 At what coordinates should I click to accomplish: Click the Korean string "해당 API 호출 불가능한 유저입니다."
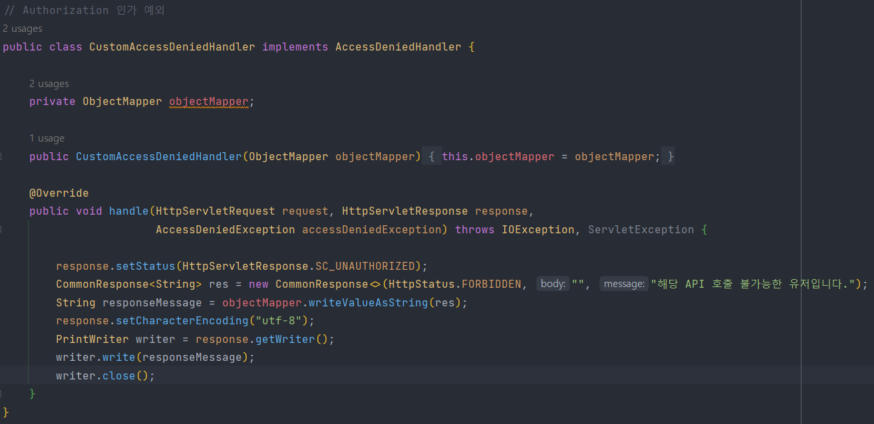[753, 284]
